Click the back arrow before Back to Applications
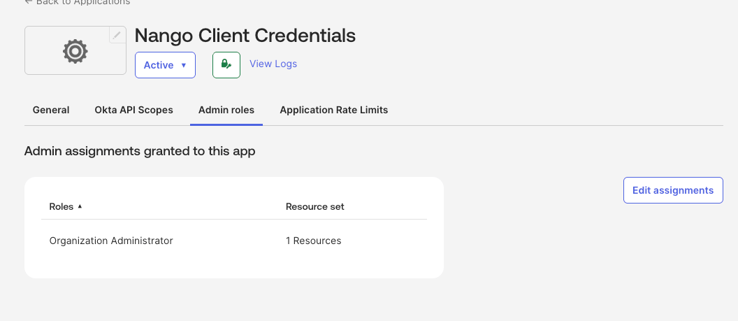The height and width of the screenshot is (321, 738). [x=28, y=2]
